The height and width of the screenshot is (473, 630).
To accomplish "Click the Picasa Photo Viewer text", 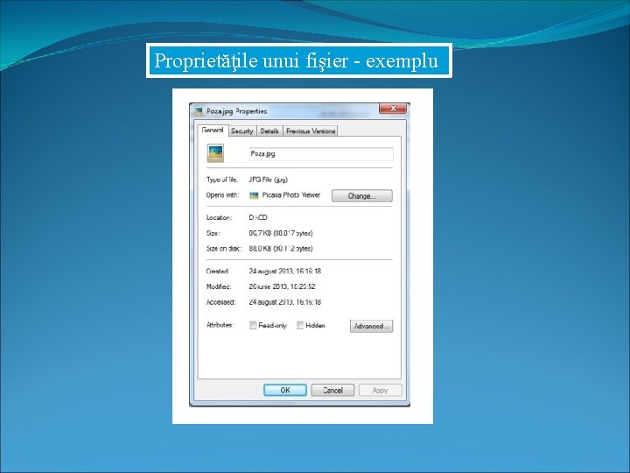I will click(x=291, y=195).
